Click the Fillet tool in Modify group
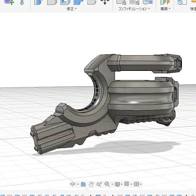Screen dimensions: 196x196 [x=52, y=2]
